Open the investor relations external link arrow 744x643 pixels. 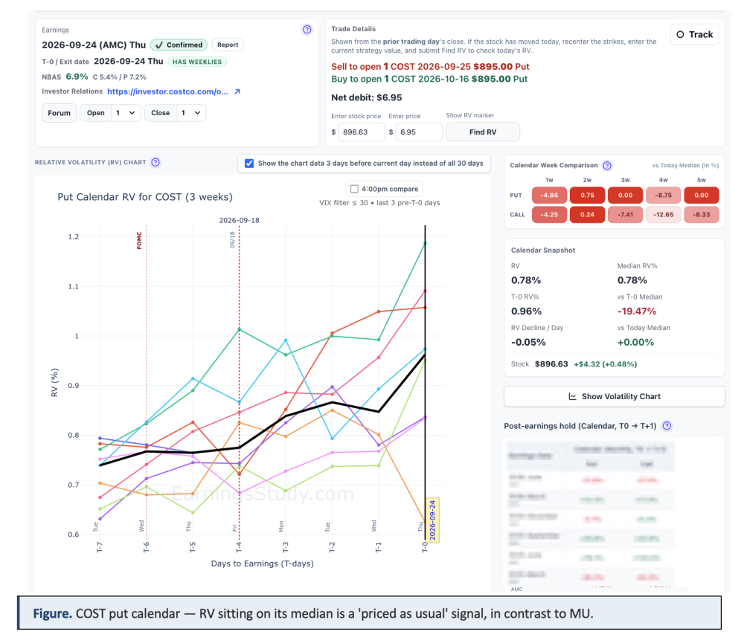point(237,91)
